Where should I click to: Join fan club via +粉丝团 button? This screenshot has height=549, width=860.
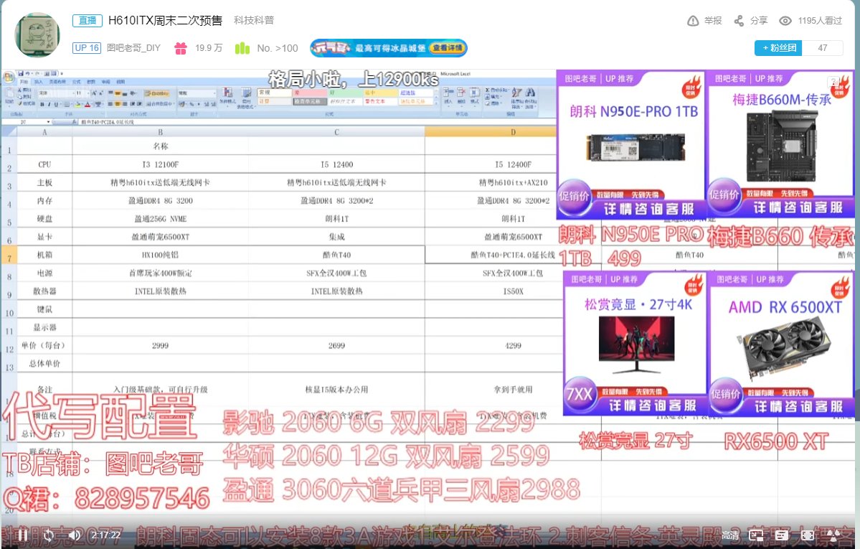pos(779,48)
